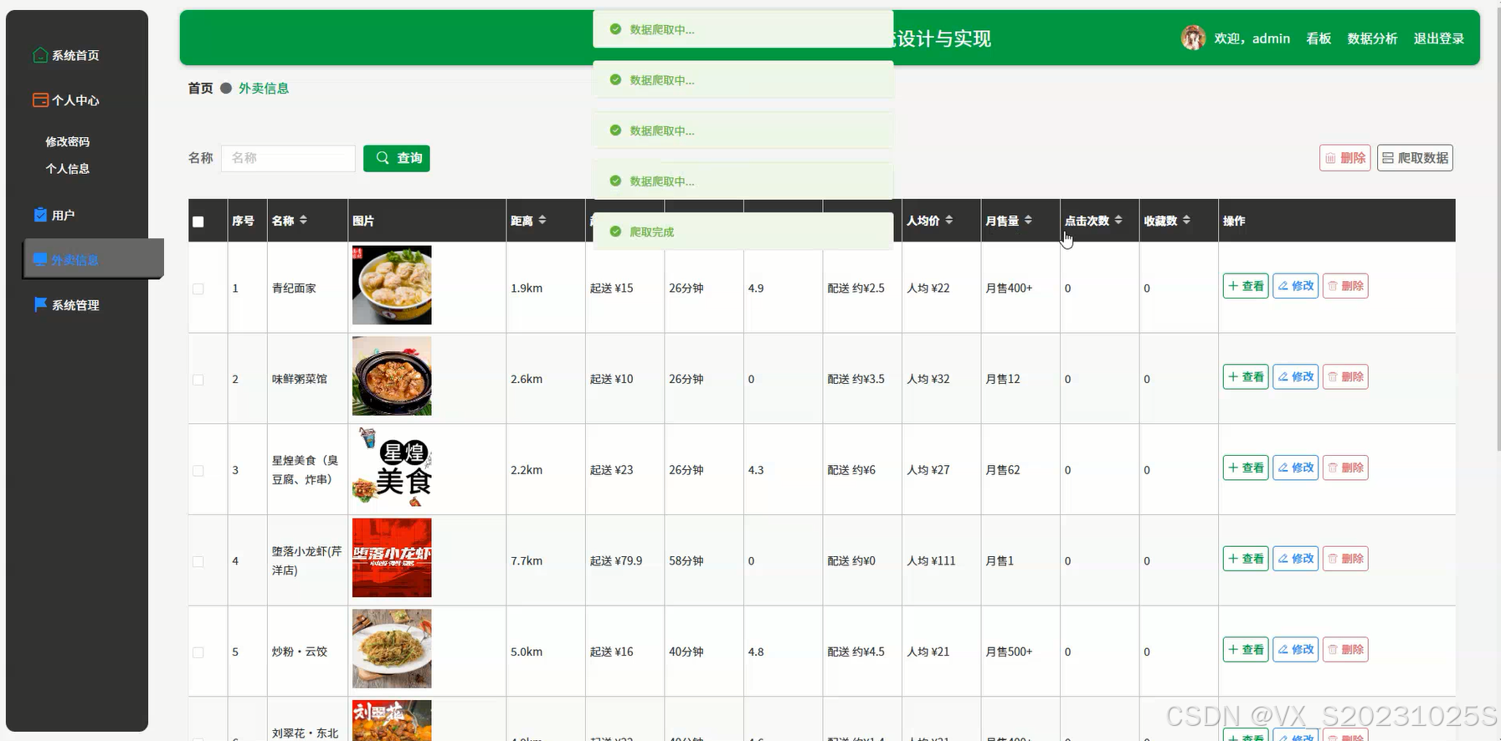Open 个人信息 submenu item
This screenshot has width=1501, height=741.
[68, 169]
